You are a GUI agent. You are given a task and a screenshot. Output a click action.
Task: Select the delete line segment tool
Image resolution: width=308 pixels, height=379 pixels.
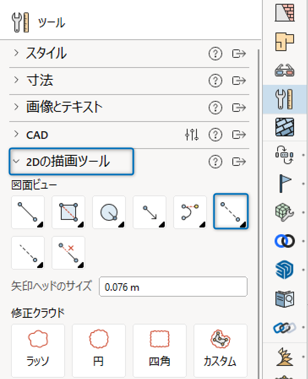point(68,252)
